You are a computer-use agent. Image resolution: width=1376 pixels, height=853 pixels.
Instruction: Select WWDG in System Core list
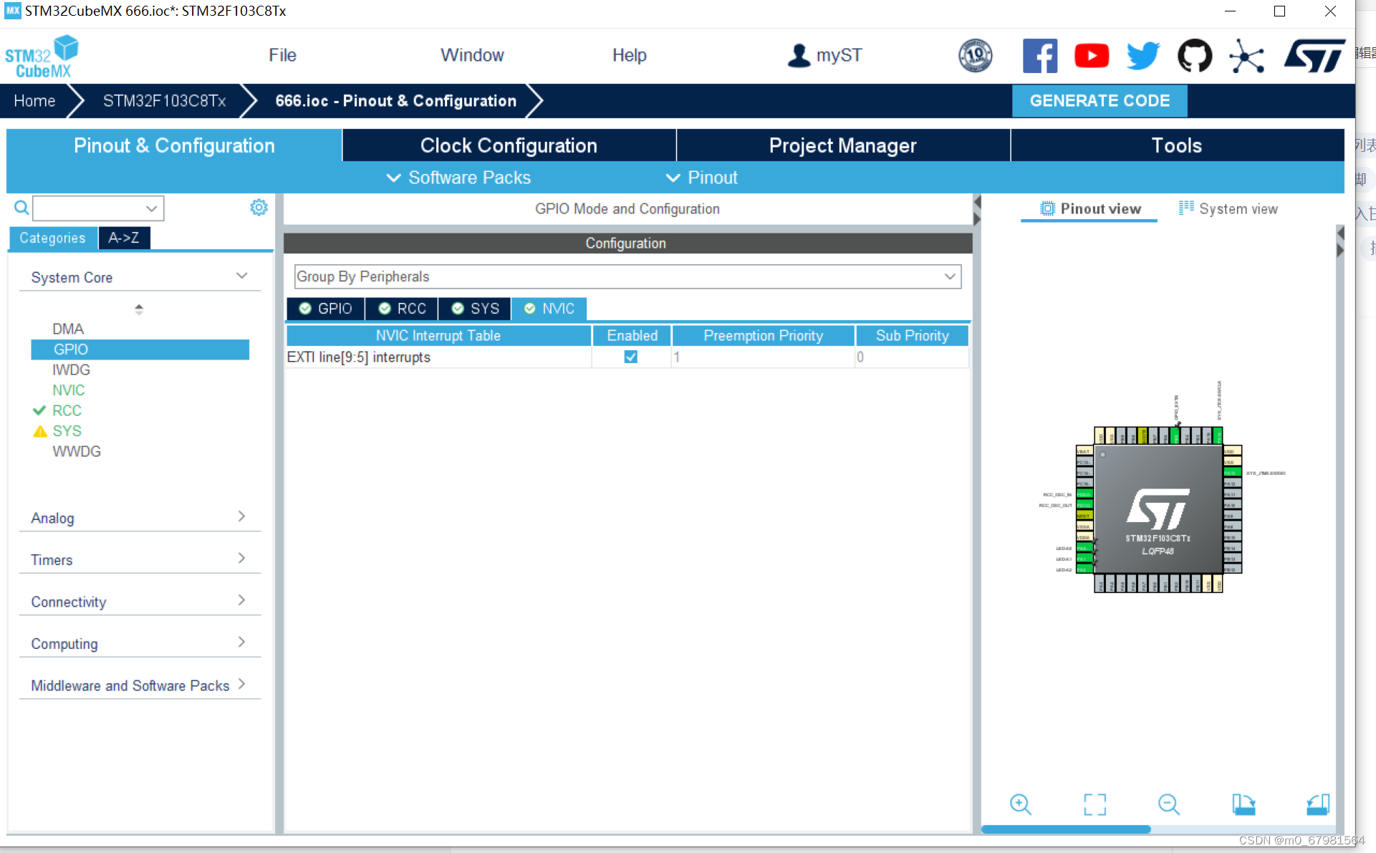tap(77, 451)
